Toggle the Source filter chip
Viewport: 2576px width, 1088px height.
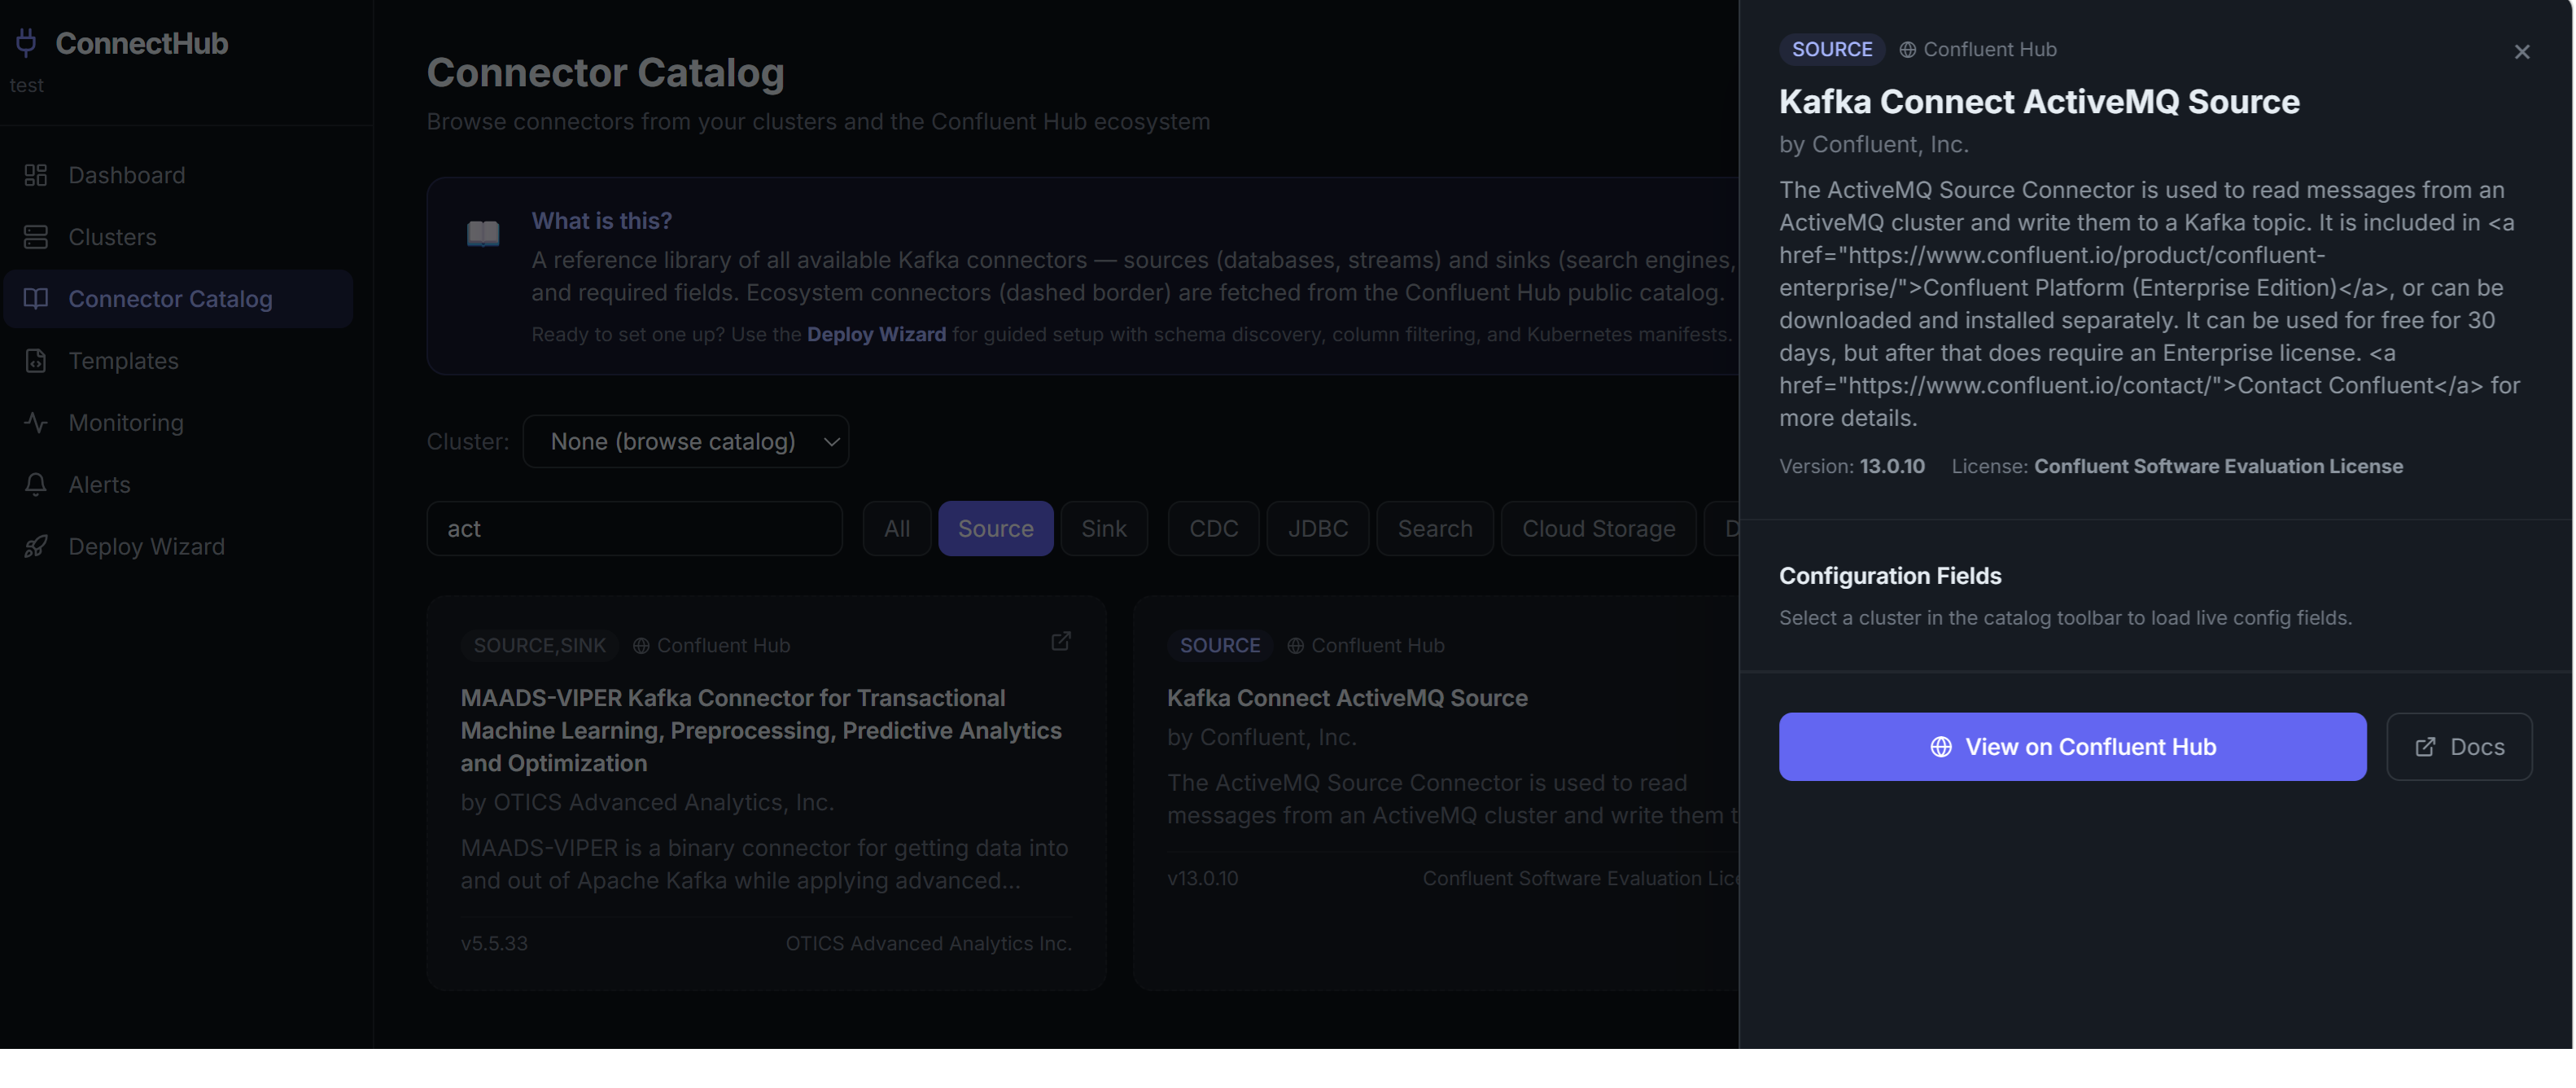click(995, 529)
